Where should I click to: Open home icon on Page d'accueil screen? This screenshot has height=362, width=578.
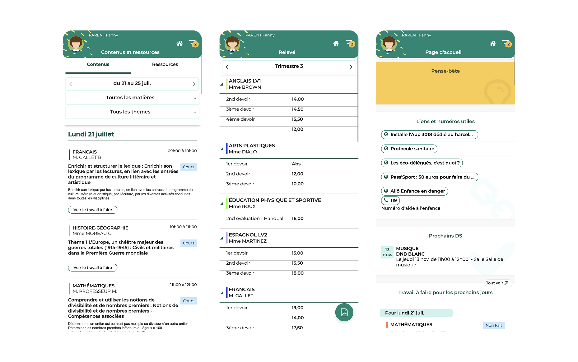492,43
